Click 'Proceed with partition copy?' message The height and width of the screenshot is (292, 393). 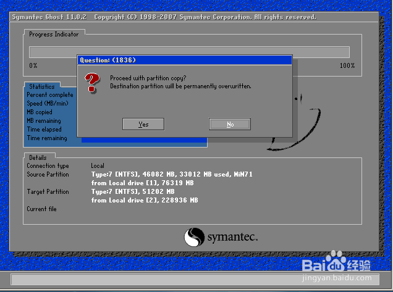point(148,78)
